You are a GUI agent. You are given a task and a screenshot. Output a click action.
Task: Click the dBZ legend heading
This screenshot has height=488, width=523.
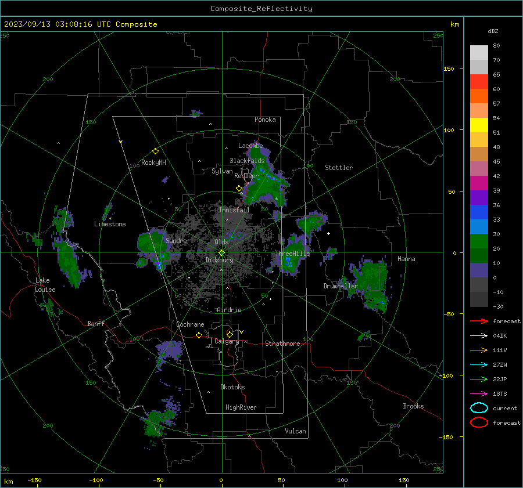[x=493, y=31]
